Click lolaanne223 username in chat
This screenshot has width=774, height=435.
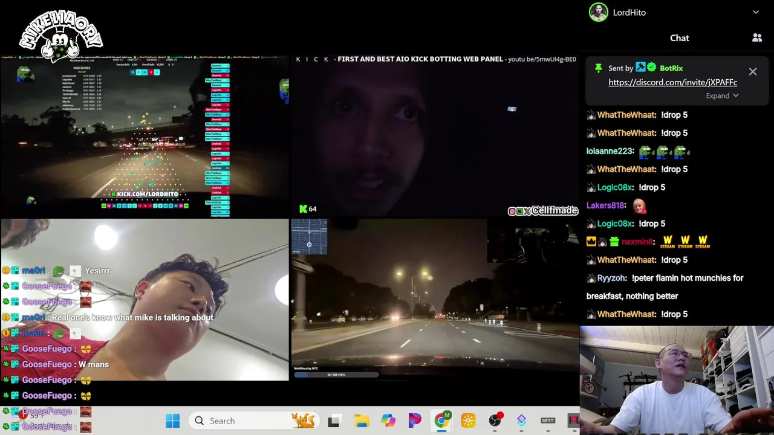(610, 151)
